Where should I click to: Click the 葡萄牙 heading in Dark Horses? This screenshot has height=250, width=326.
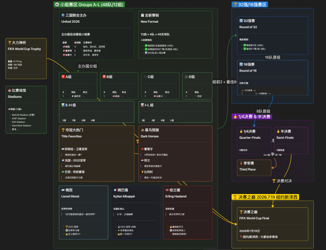tap(147, 149)
